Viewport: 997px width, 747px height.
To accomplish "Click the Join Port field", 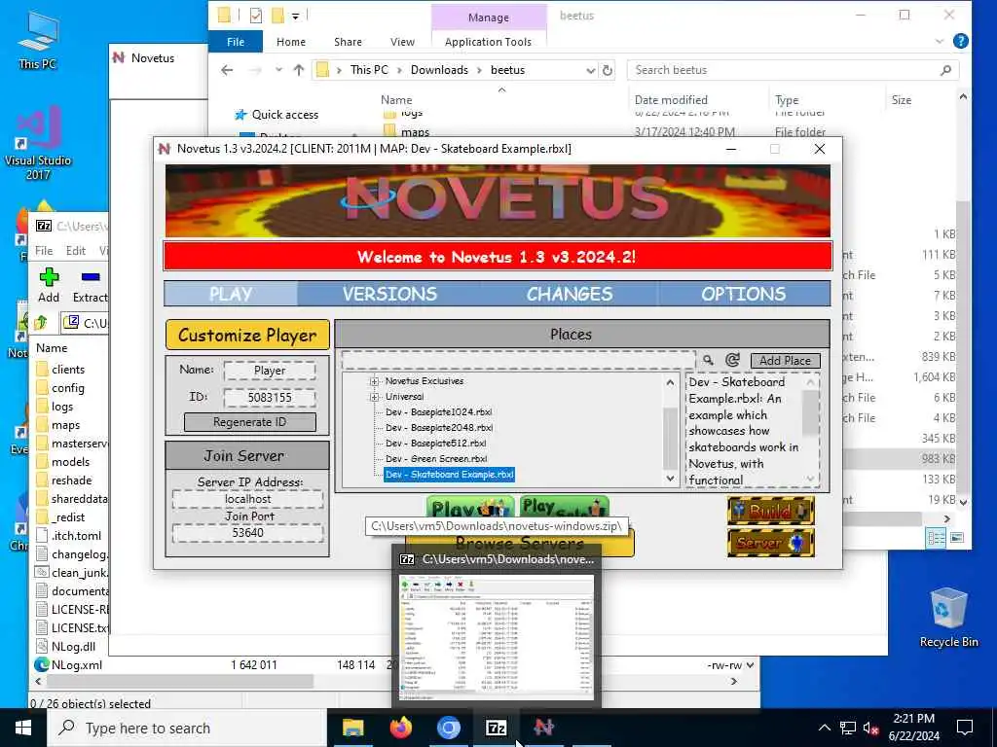I will click(x=248, y=533).
